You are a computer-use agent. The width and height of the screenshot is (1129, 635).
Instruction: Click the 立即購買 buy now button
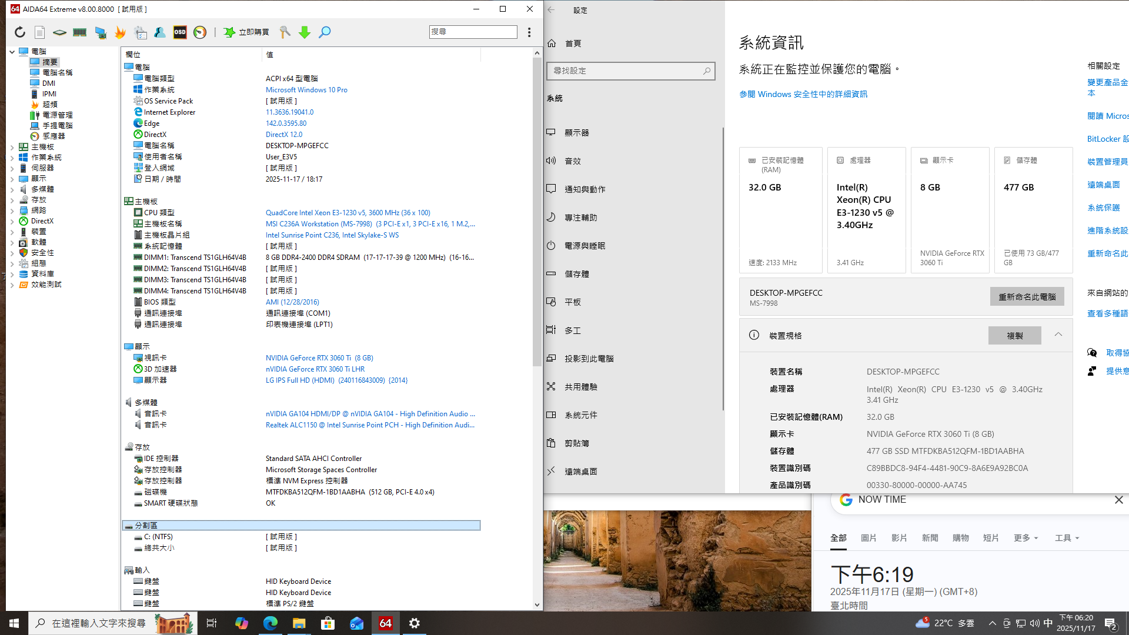pos(247,32)
